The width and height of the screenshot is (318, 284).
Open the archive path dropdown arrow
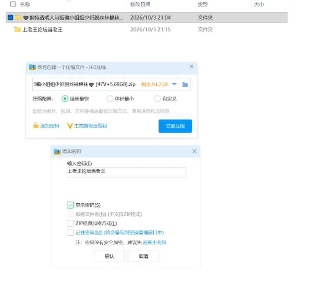coord(174,84)
